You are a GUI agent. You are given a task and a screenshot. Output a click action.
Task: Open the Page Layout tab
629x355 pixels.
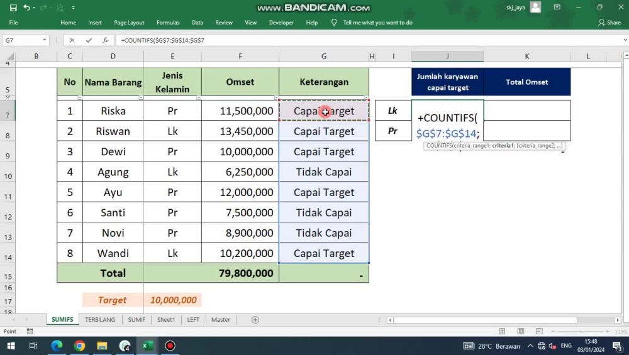(129, 23)
